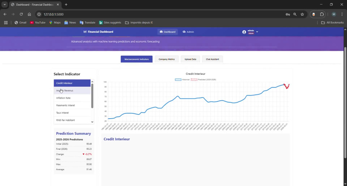The height and width of the screenshot is (186, 347).
Task: Switch to the Company Metrics tab
Action: (x=167, y=59)
